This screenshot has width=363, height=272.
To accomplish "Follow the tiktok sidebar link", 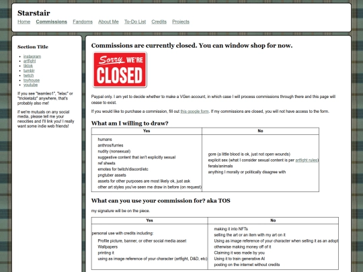I will pos(28,66).
